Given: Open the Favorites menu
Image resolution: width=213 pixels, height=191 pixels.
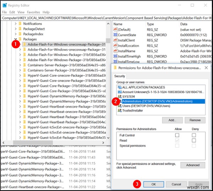Looking at the screenshot, I should (x=33, y=12).
